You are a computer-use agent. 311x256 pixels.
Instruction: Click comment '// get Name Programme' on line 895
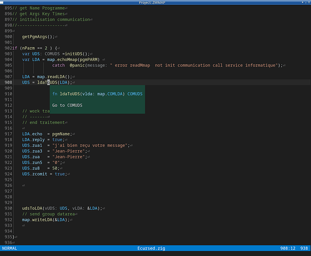(38, 8)
